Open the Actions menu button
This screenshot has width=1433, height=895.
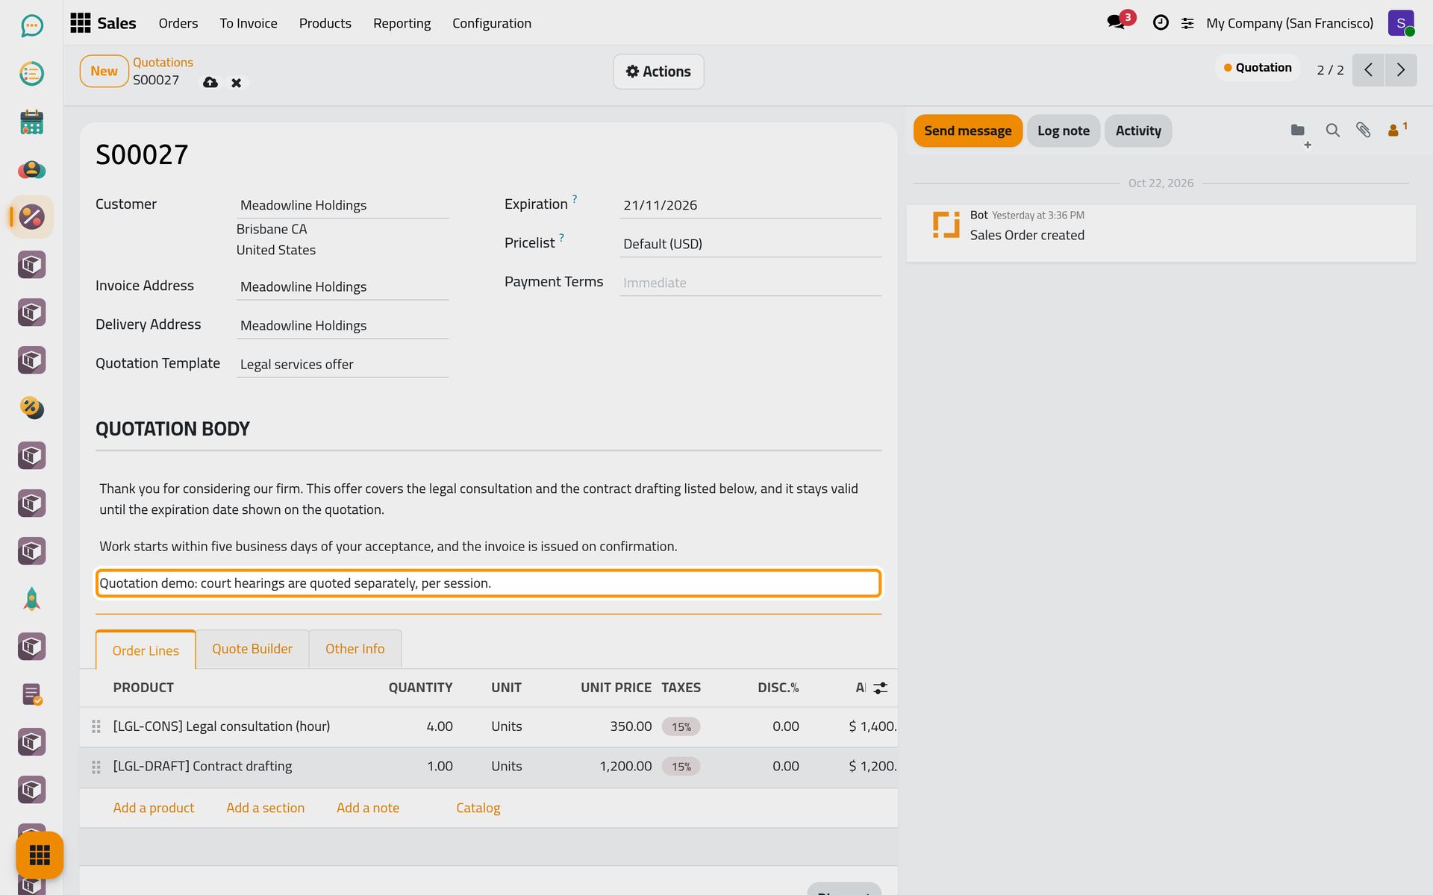pos(658,72)
